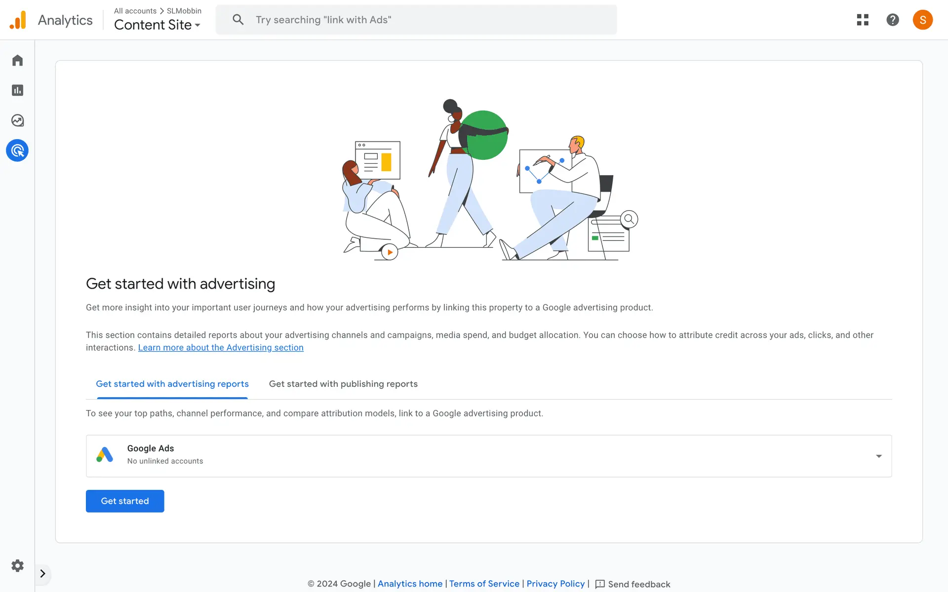This screenshot has width=948, height=592.
Task: Expand the Google Ads accounts row
Action: [878, 456]
